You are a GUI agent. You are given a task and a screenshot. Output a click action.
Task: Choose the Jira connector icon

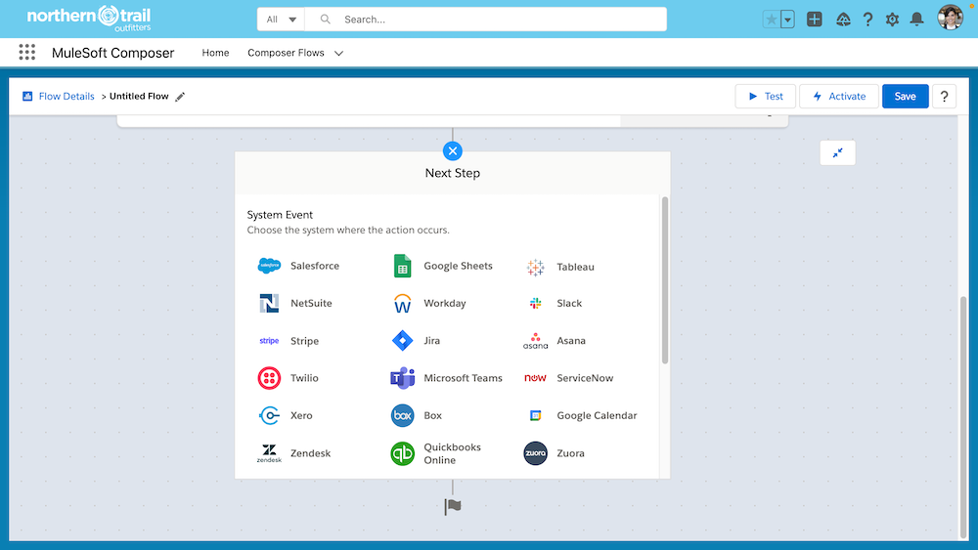402,341
